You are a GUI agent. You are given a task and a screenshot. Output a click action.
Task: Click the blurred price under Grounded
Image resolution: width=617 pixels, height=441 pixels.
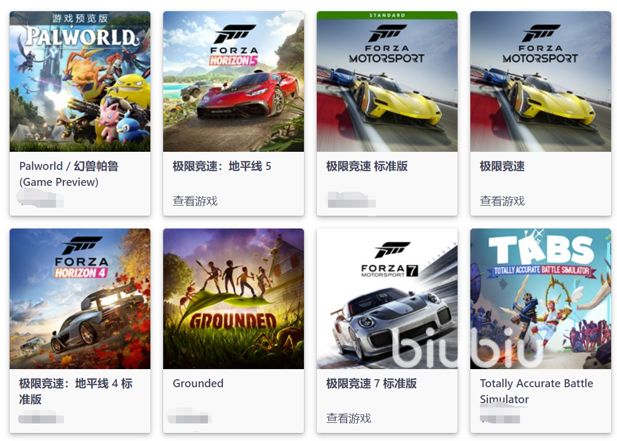tap(189, 416)
